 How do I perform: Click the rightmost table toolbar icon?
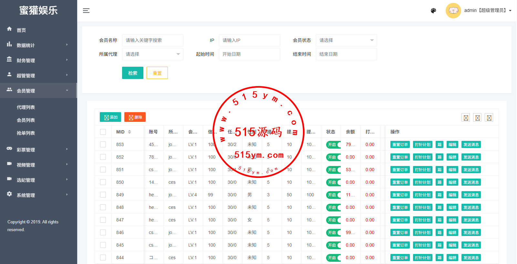point(489,118)
